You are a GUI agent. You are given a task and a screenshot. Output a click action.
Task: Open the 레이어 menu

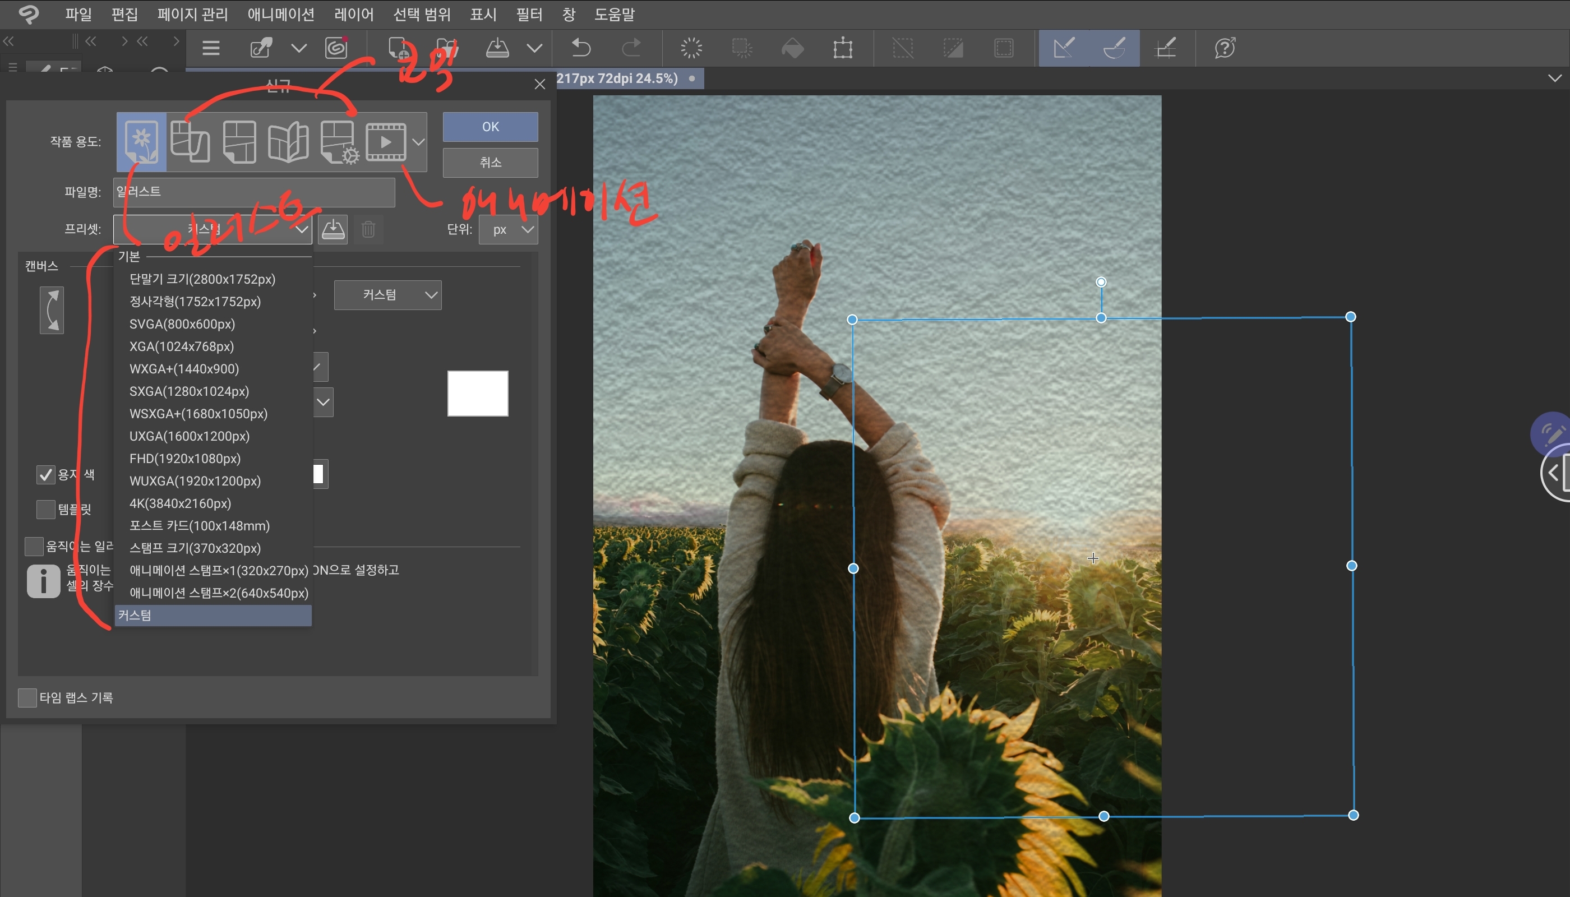point(354,14)
